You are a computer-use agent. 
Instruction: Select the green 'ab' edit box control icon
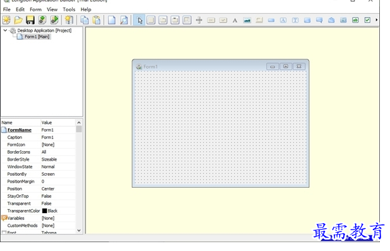tap(355, 20)
